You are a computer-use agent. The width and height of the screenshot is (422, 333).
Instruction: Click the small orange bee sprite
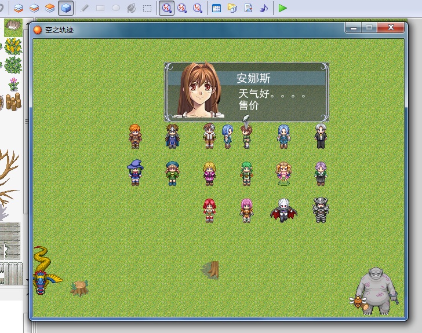(358, 302)
